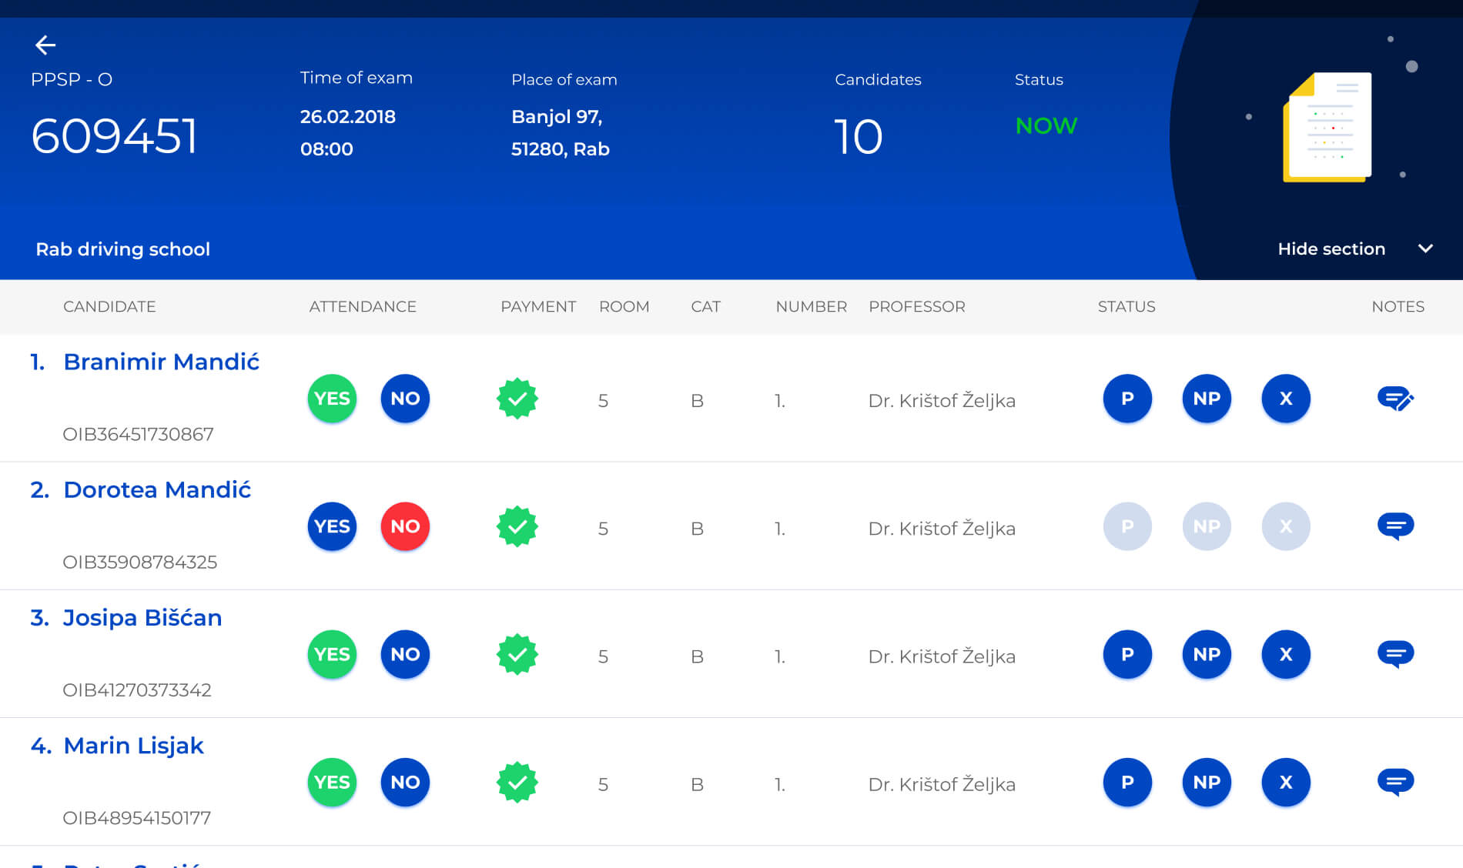Set Dorotea Mandić attendance to NO
Viewport: 1463px width, 868px height.
click(x=405, y=526)
